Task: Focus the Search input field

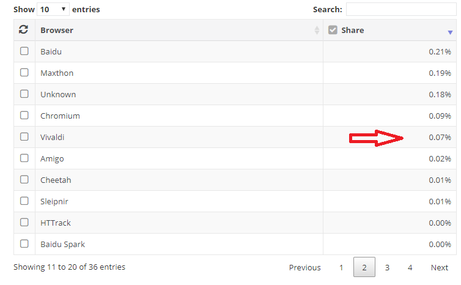Action: (x=400, y=9)
